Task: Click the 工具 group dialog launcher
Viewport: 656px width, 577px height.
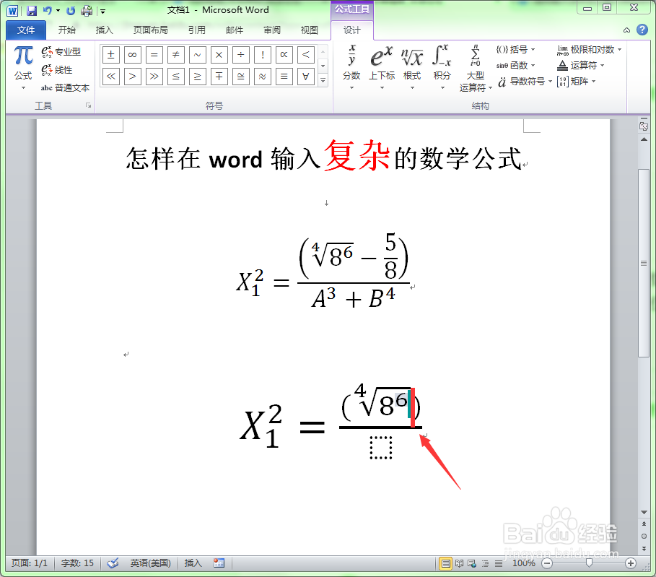Action: [88, 105]
